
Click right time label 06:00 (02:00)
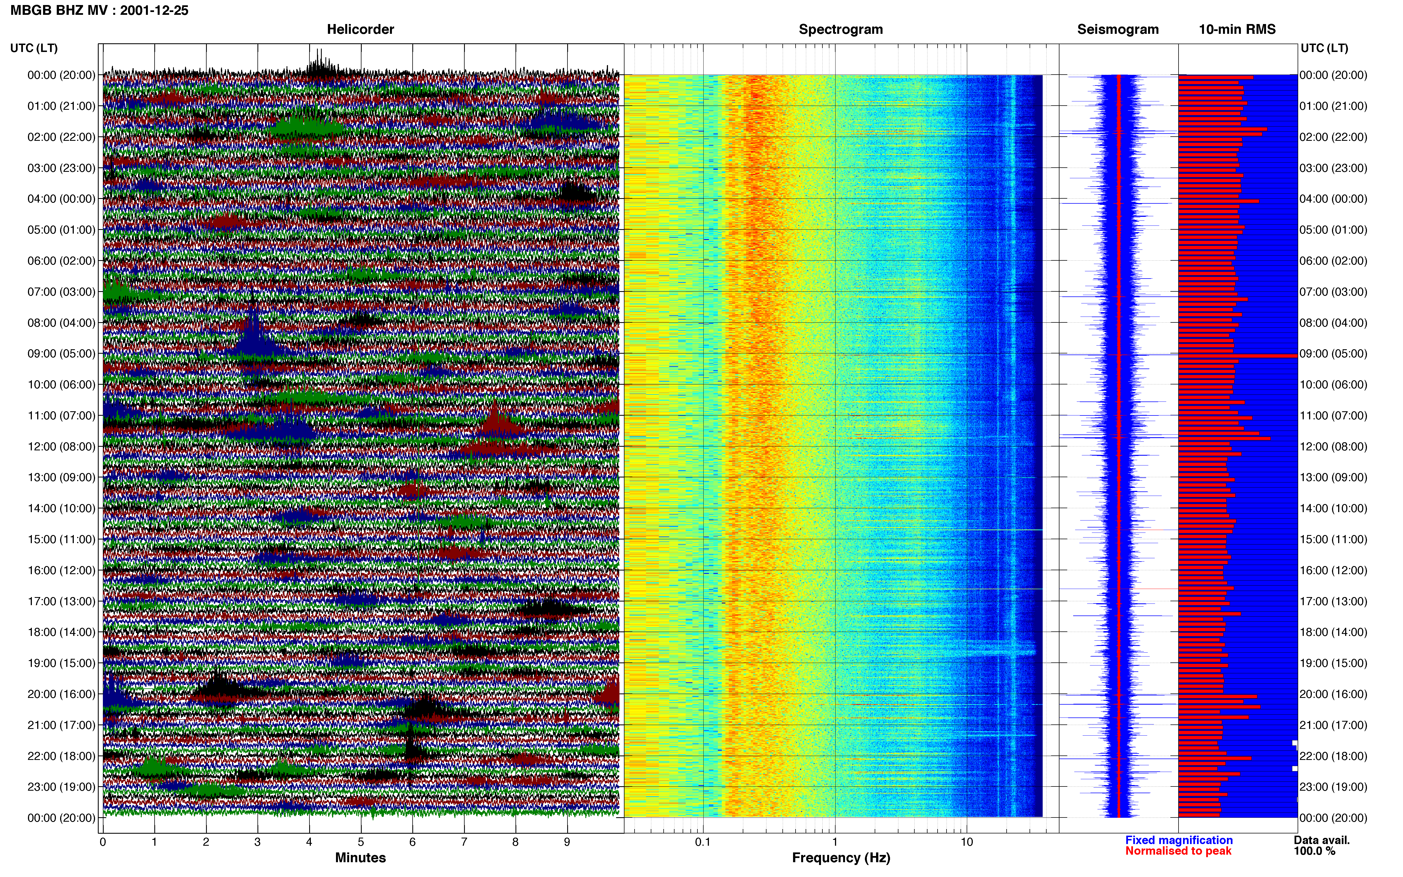point(1333,261)
